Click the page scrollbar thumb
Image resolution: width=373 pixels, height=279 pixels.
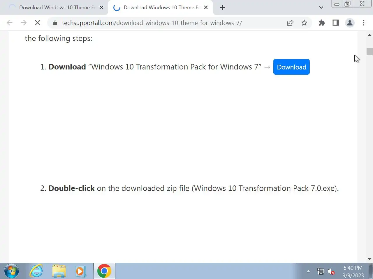click(370, 51)
